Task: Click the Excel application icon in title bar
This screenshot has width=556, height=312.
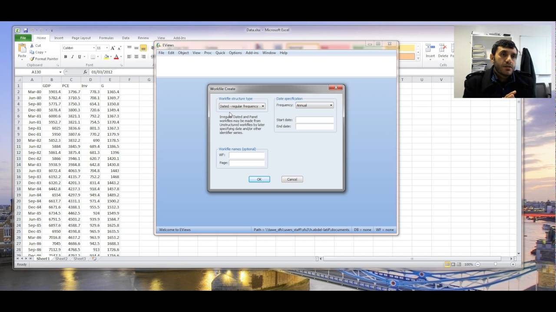Action: click(x=17, y=30)
